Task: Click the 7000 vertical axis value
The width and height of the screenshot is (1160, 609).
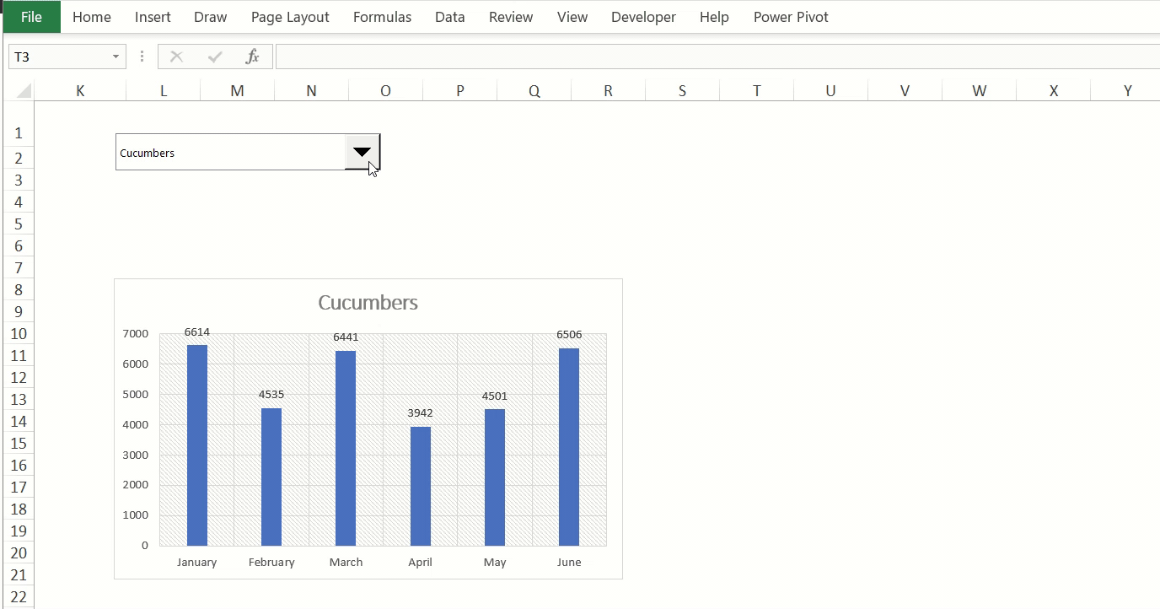Action: (136, 333)
